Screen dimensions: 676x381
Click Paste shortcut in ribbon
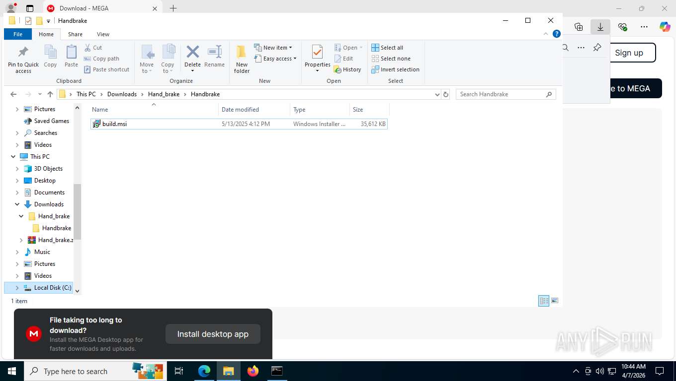pos(106,69)
